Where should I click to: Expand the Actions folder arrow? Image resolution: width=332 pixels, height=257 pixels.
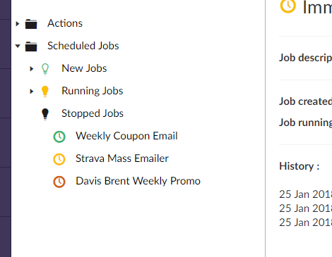click(17, 23)
